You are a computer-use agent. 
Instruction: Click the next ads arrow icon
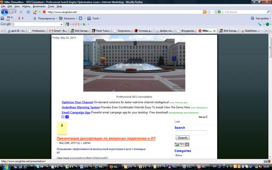pyautogui.click(x=67, y=117)
